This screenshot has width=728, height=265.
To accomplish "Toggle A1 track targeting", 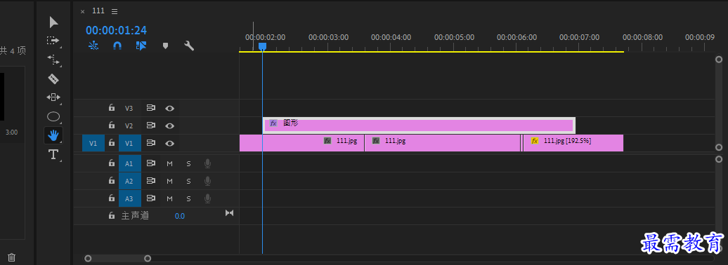I will click(129, 163).
